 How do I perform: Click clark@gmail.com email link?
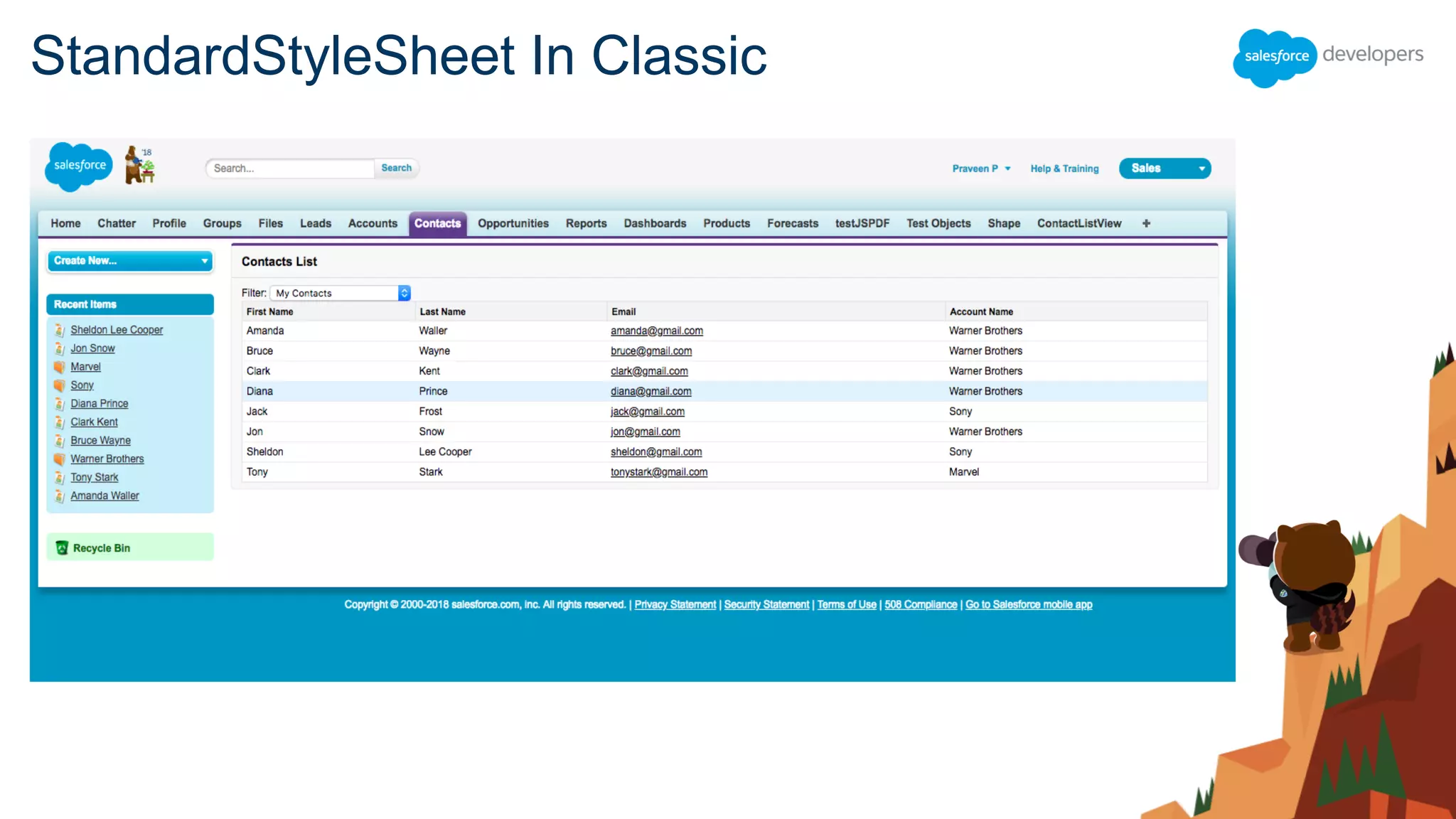tap(649, 371)
